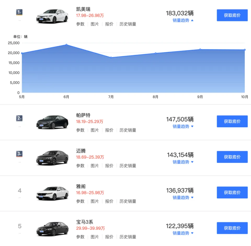
Task: Click 获取底价 button for 雅阁
Action: point(232,192)
